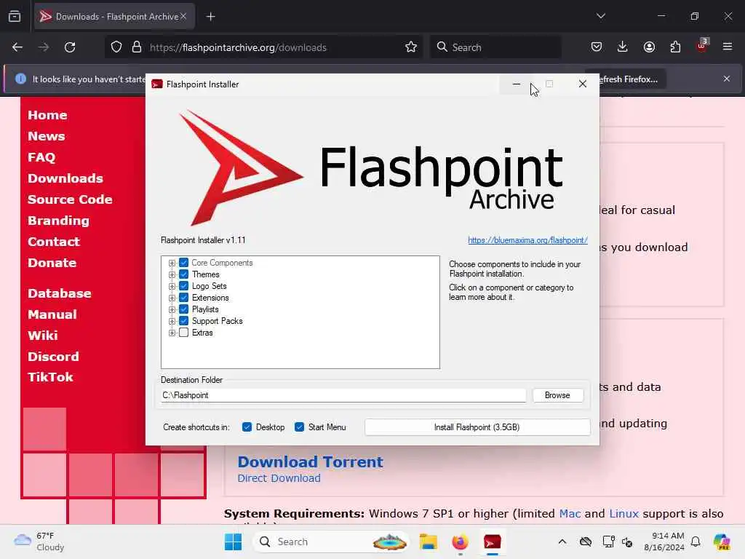
Task: Open Branding in the website sidebar
Action: pos(58,221)
